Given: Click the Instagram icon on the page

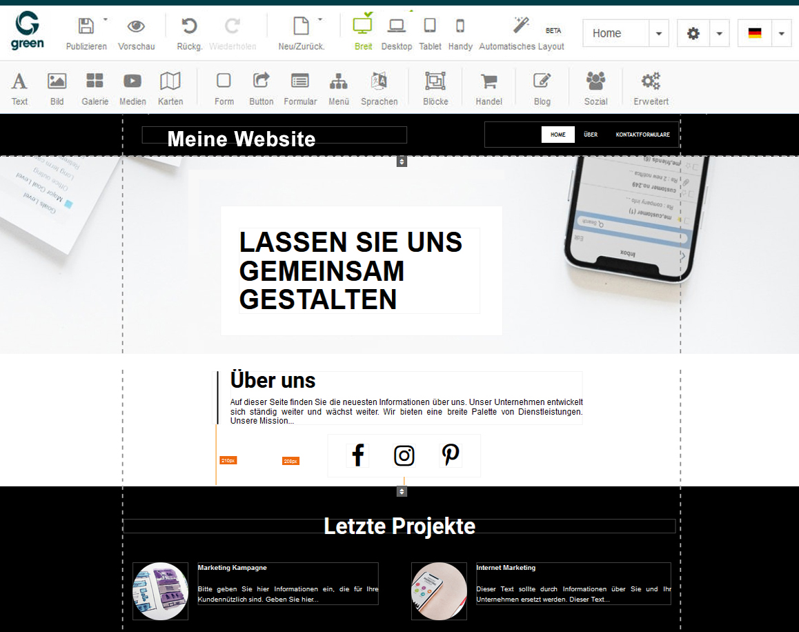Looking at the screenshot, I should pyautogui.click(x=404, y=455).
